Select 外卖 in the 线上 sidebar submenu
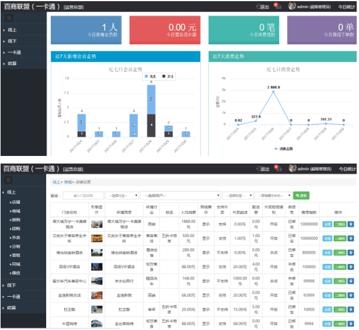 tap(16, 238)
